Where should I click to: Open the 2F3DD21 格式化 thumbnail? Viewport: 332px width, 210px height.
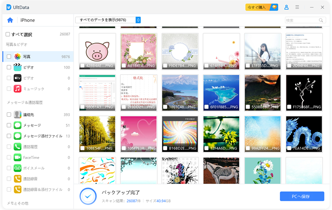[139, 93]
